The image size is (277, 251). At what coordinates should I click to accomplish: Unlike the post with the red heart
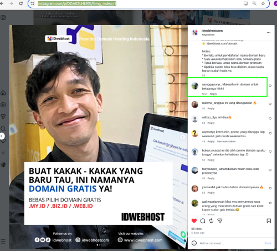[194, 221]
